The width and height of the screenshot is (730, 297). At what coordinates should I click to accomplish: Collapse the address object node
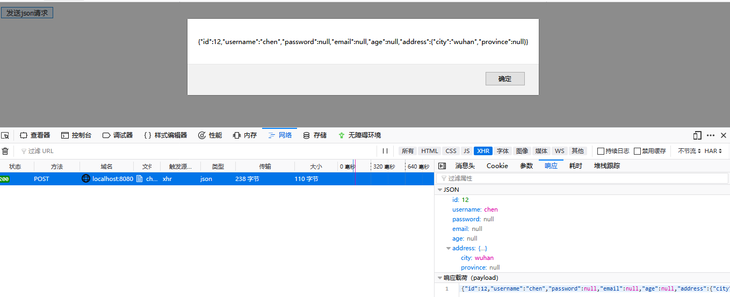coord(449,248)
